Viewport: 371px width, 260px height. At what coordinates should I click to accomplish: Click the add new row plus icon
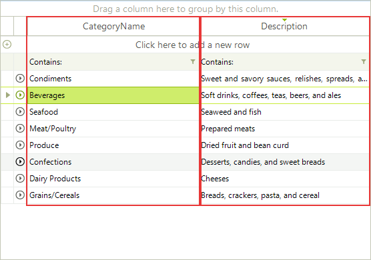tap(7, 45)
